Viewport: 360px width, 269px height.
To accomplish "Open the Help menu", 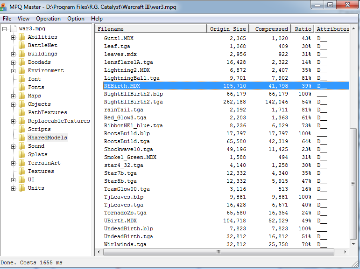I will pyautogui.click(x=97, y=19).
